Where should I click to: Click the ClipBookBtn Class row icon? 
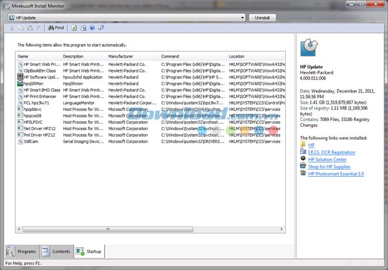(21, 71)
